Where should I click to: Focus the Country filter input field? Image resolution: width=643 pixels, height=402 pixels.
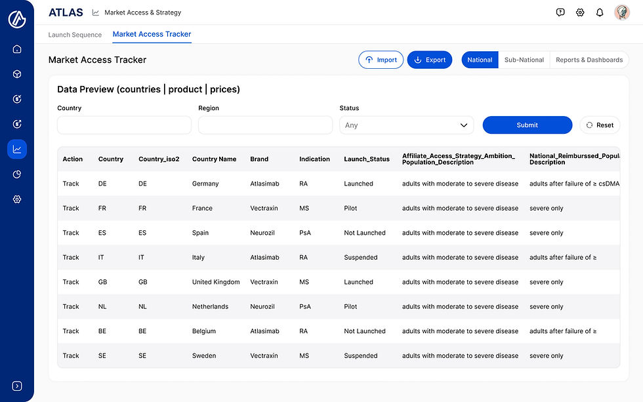(124, 125)
